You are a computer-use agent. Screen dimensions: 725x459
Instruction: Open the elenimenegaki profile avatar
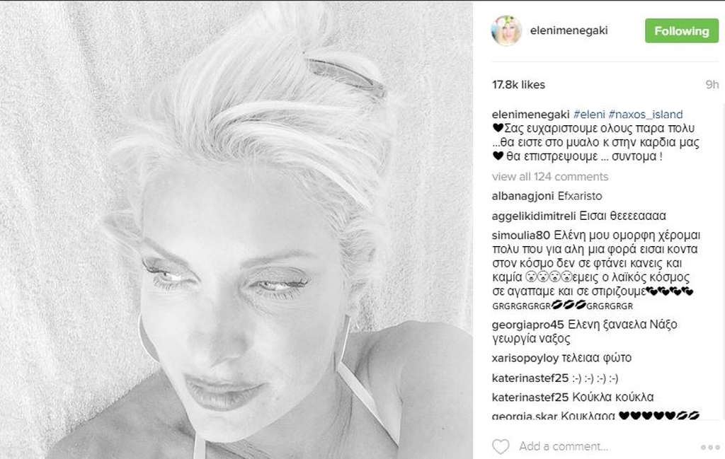point(506,30)
